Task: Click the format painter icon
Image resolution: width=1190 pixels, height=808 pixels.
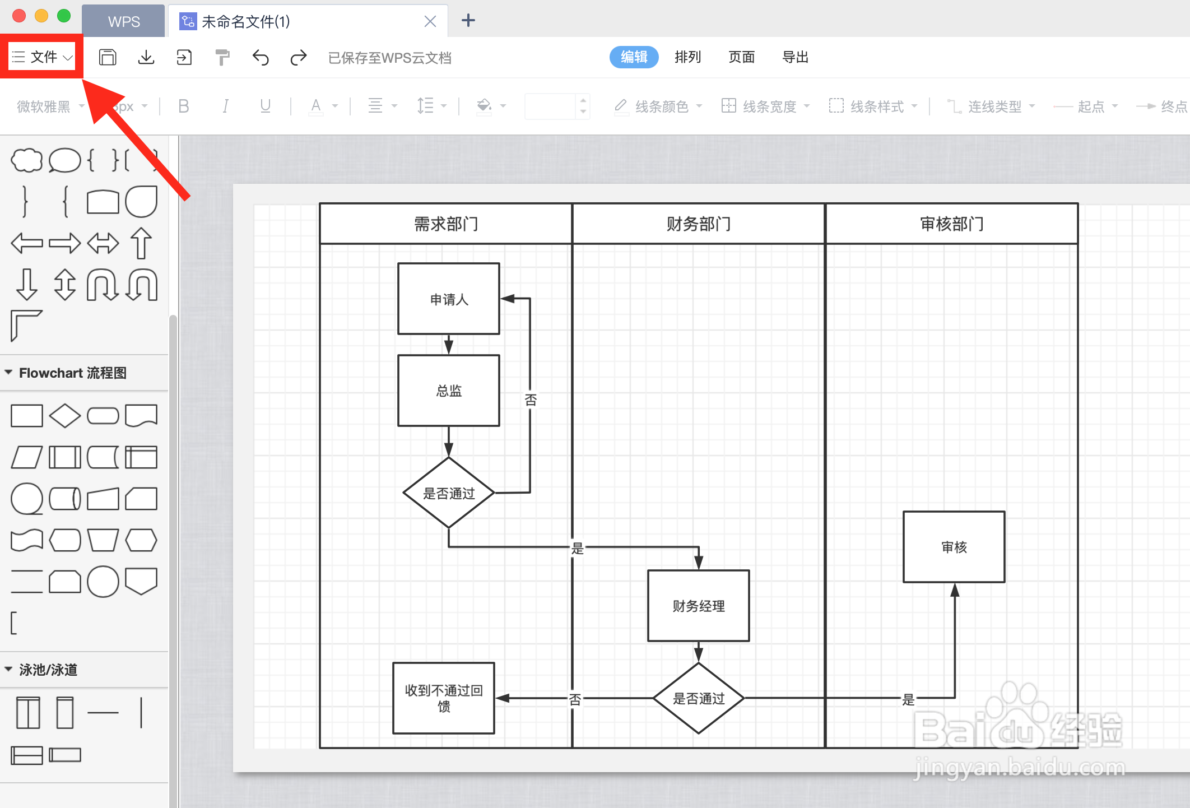Action: (x=222, y=57)
